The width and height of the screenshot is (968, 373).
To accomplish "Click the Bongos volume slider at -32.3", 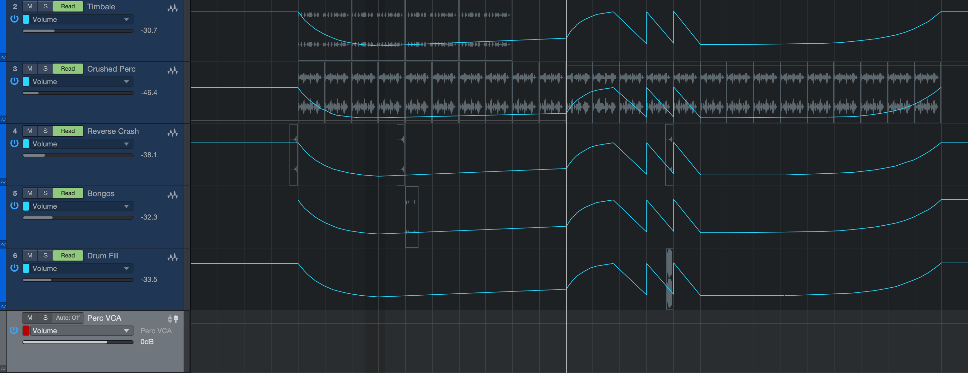I will [x=78, y=217].
